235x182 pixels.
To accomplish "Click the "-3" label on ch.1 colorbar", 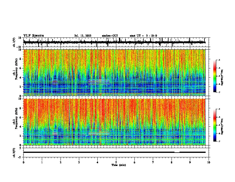I will (219, 60).
